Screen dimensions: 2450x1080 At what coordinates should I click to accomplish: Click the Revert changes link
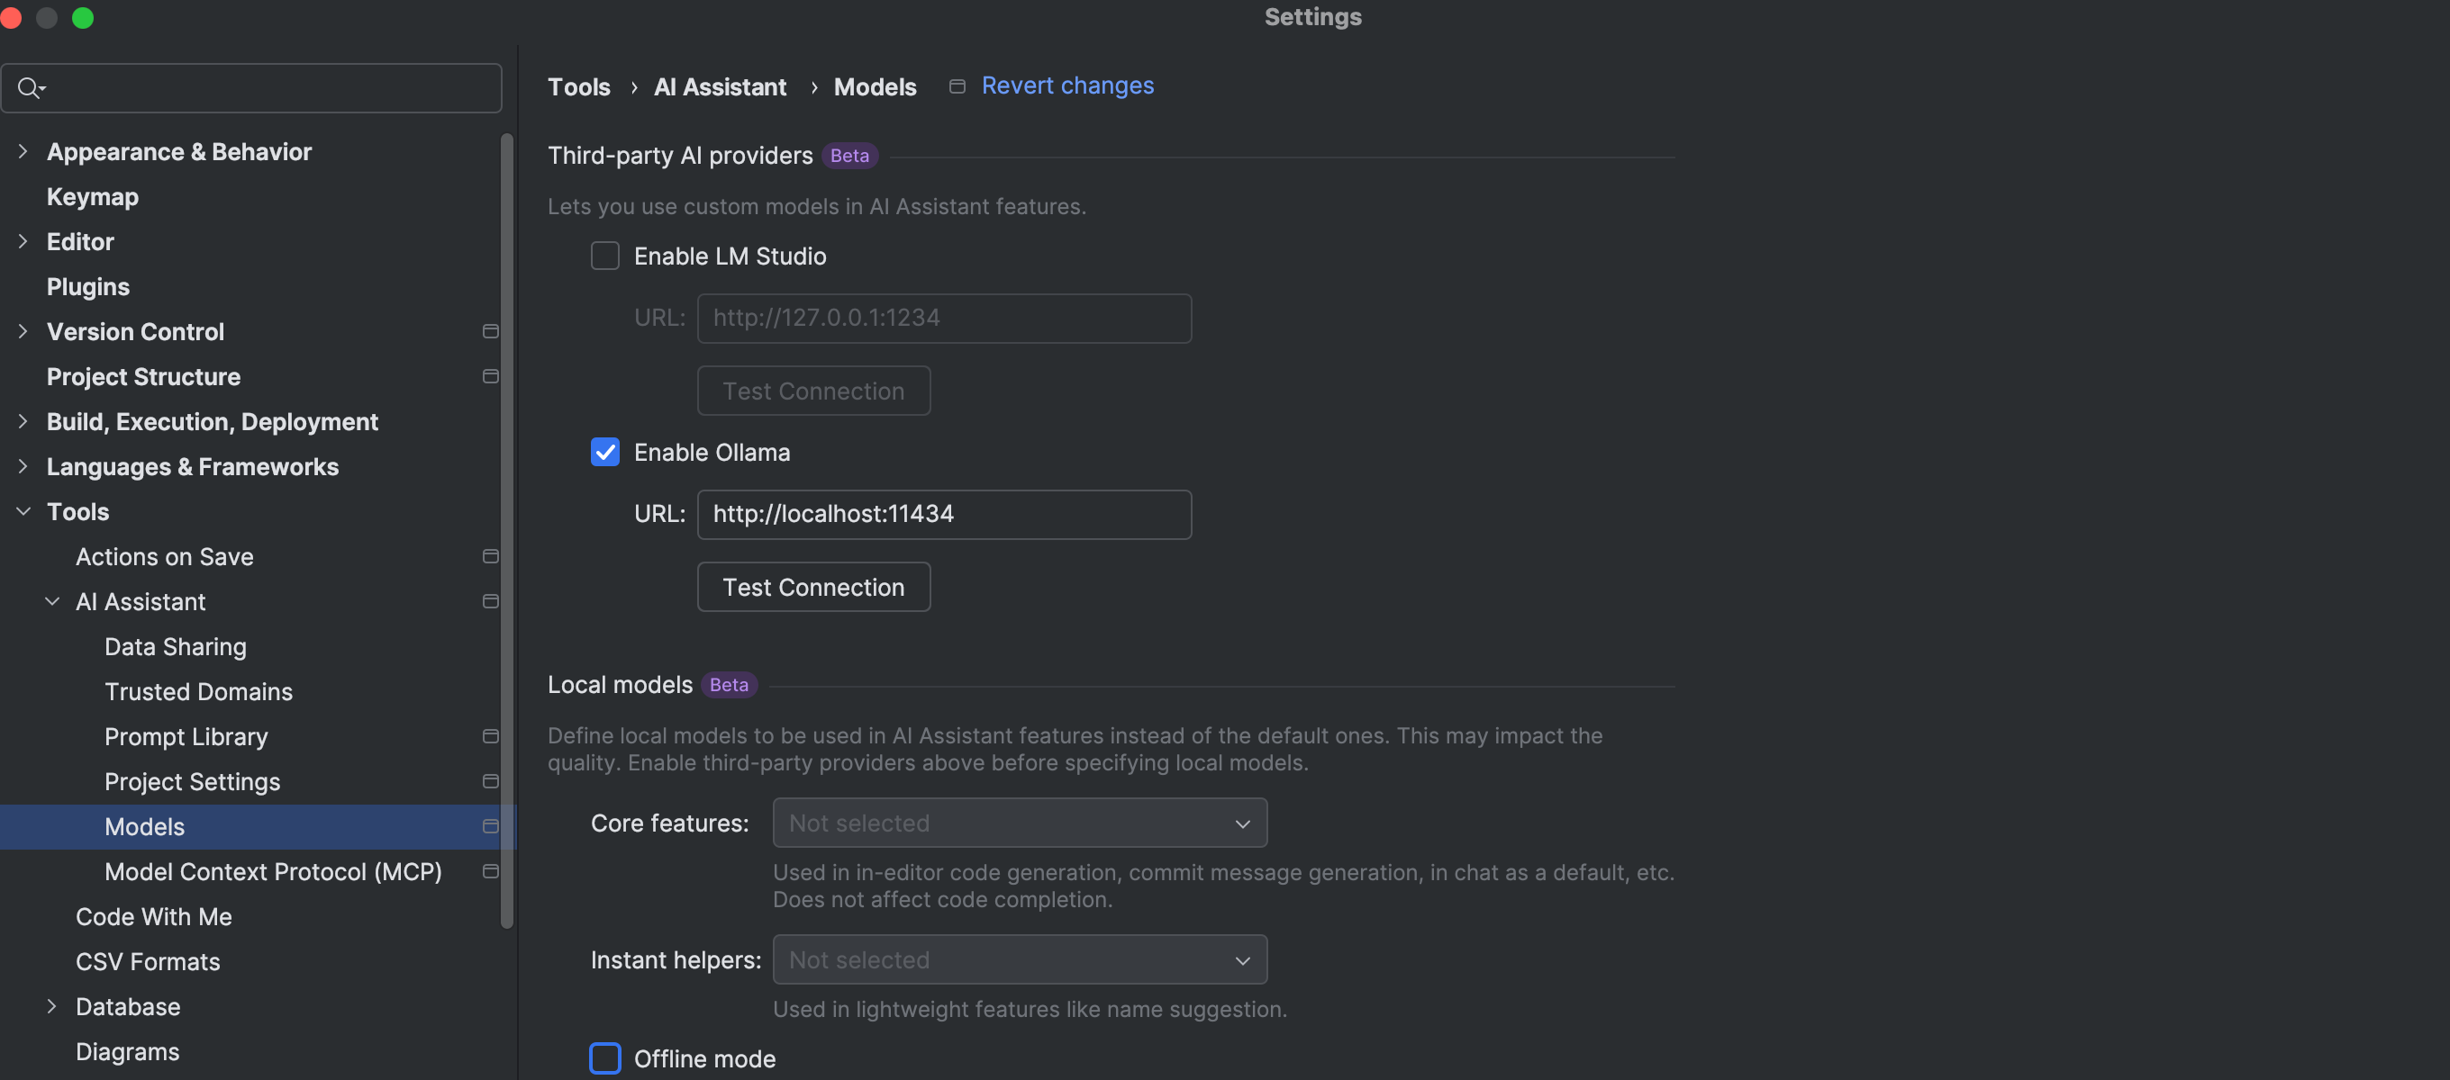tap(1067, 85)
